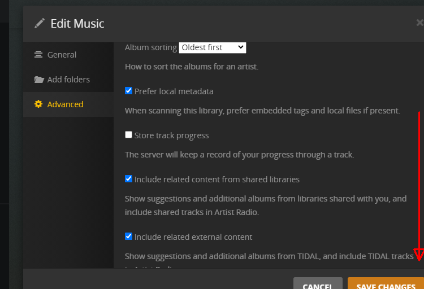Click the pencil edit icon in the title
This screenshot has height=289, width=424.
pyautogui.click(x=39, y=23)
